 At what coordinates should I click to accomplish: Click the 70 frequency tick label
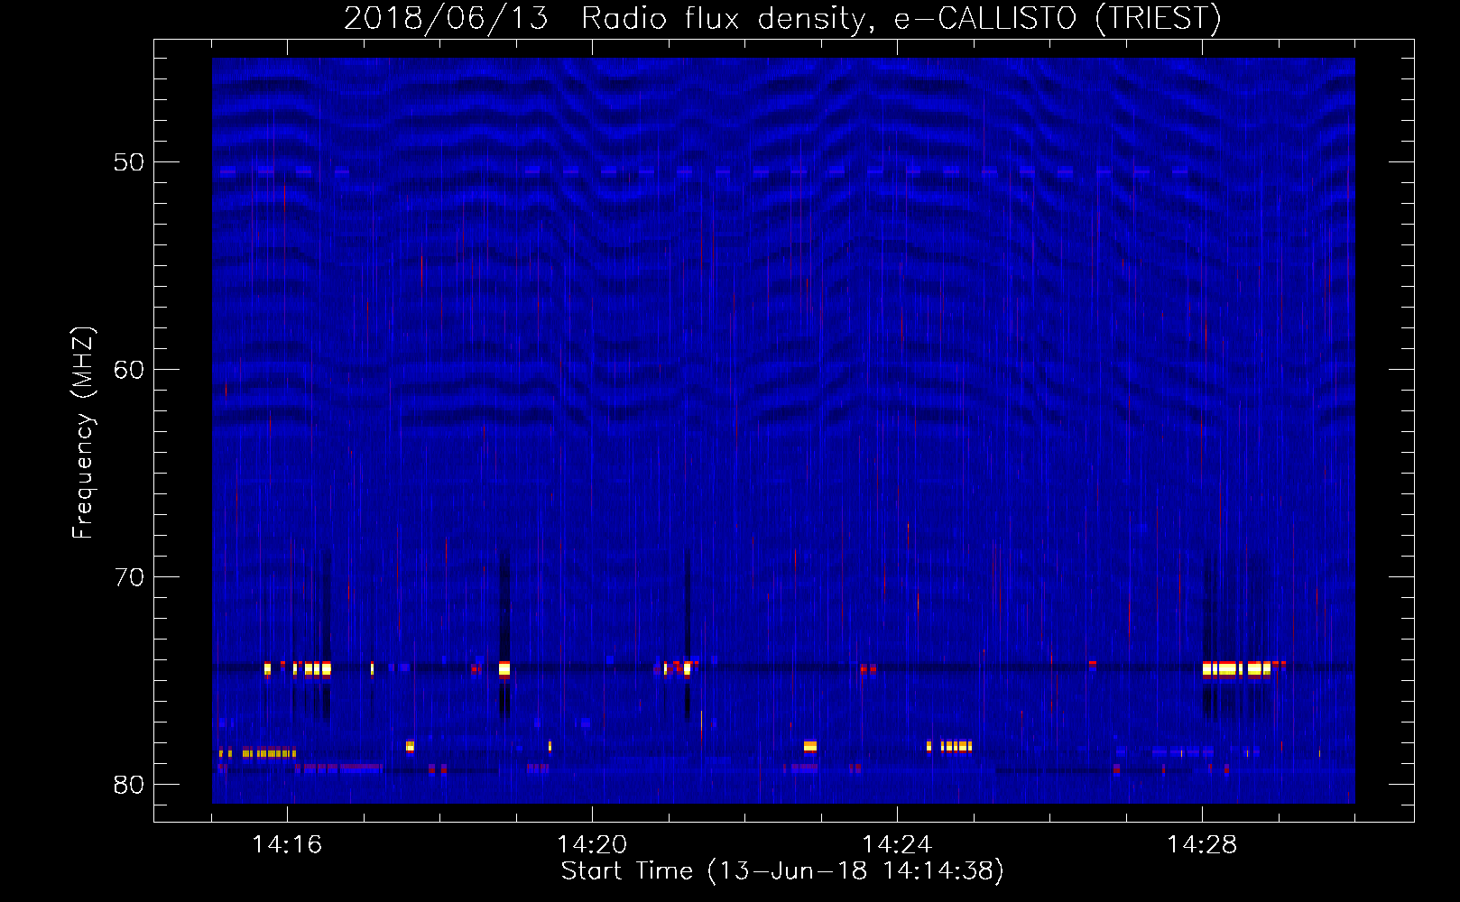pos(129,577)
